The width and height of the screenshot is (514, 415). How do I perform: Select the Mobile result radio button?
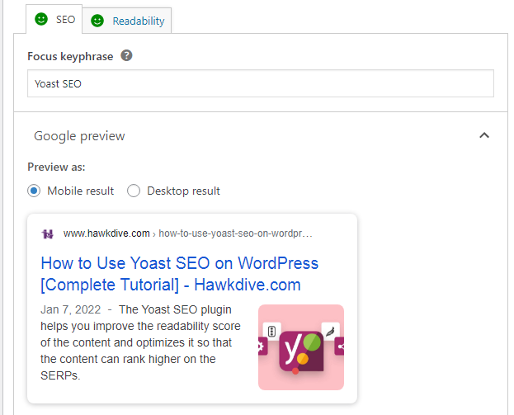coord(34,191)
